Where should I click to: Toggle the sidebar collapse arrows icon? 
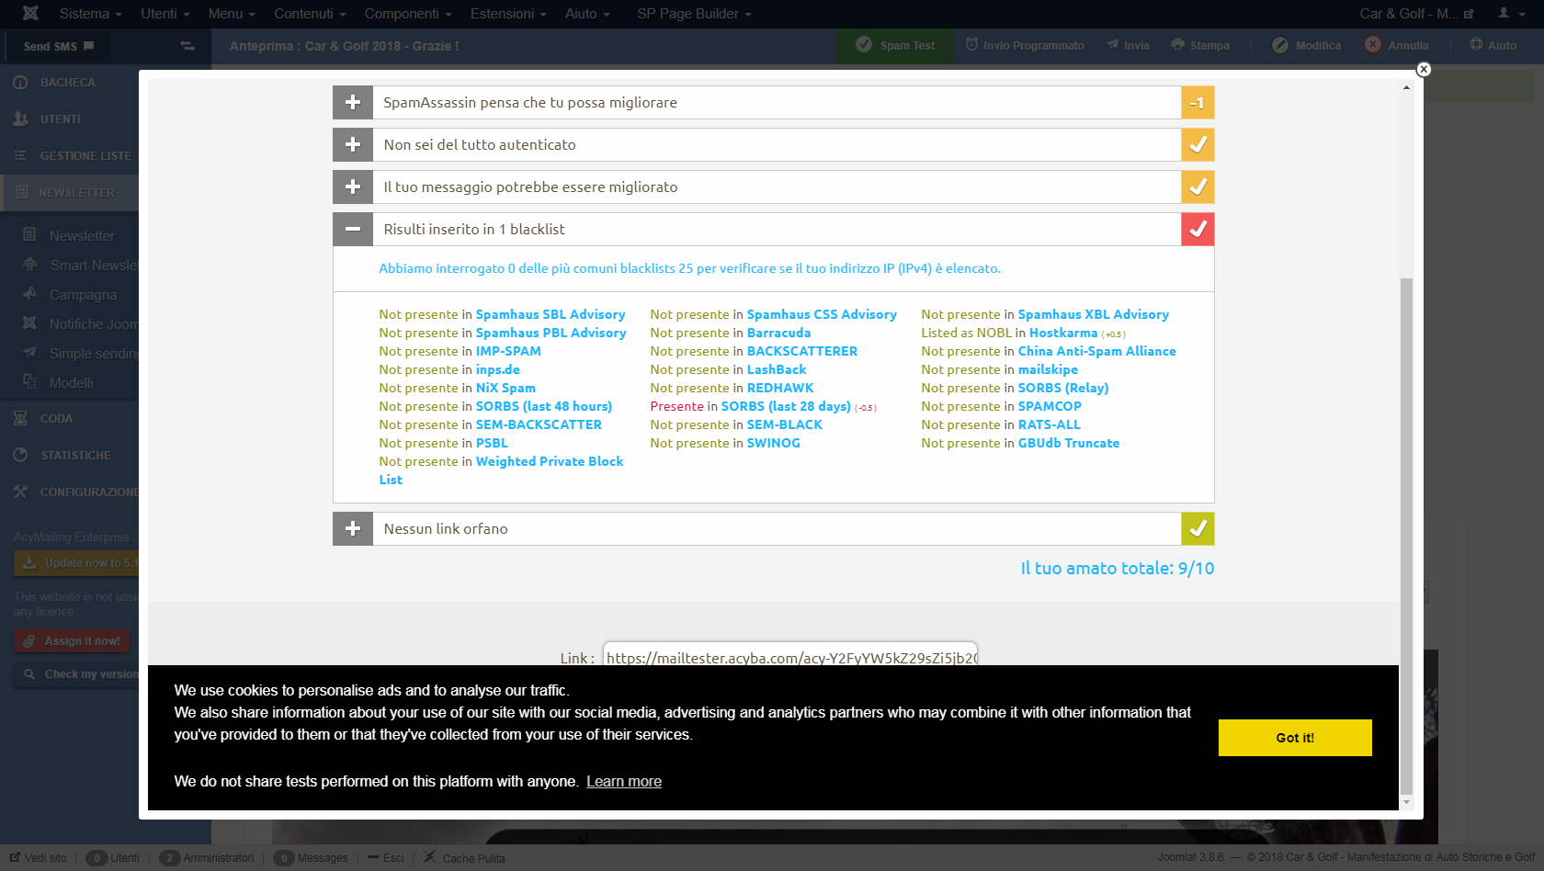187,46
